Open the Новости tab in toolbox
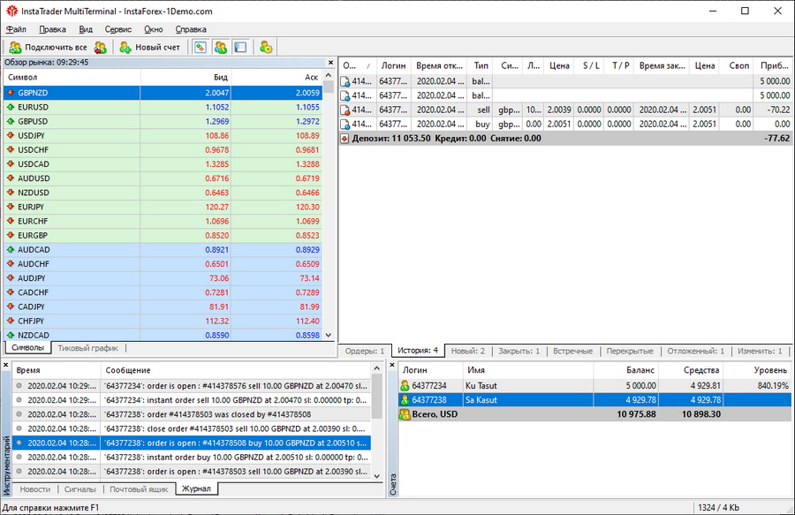Image resolution: width=795 pixels, height=515 pixels. click(34, 488)
